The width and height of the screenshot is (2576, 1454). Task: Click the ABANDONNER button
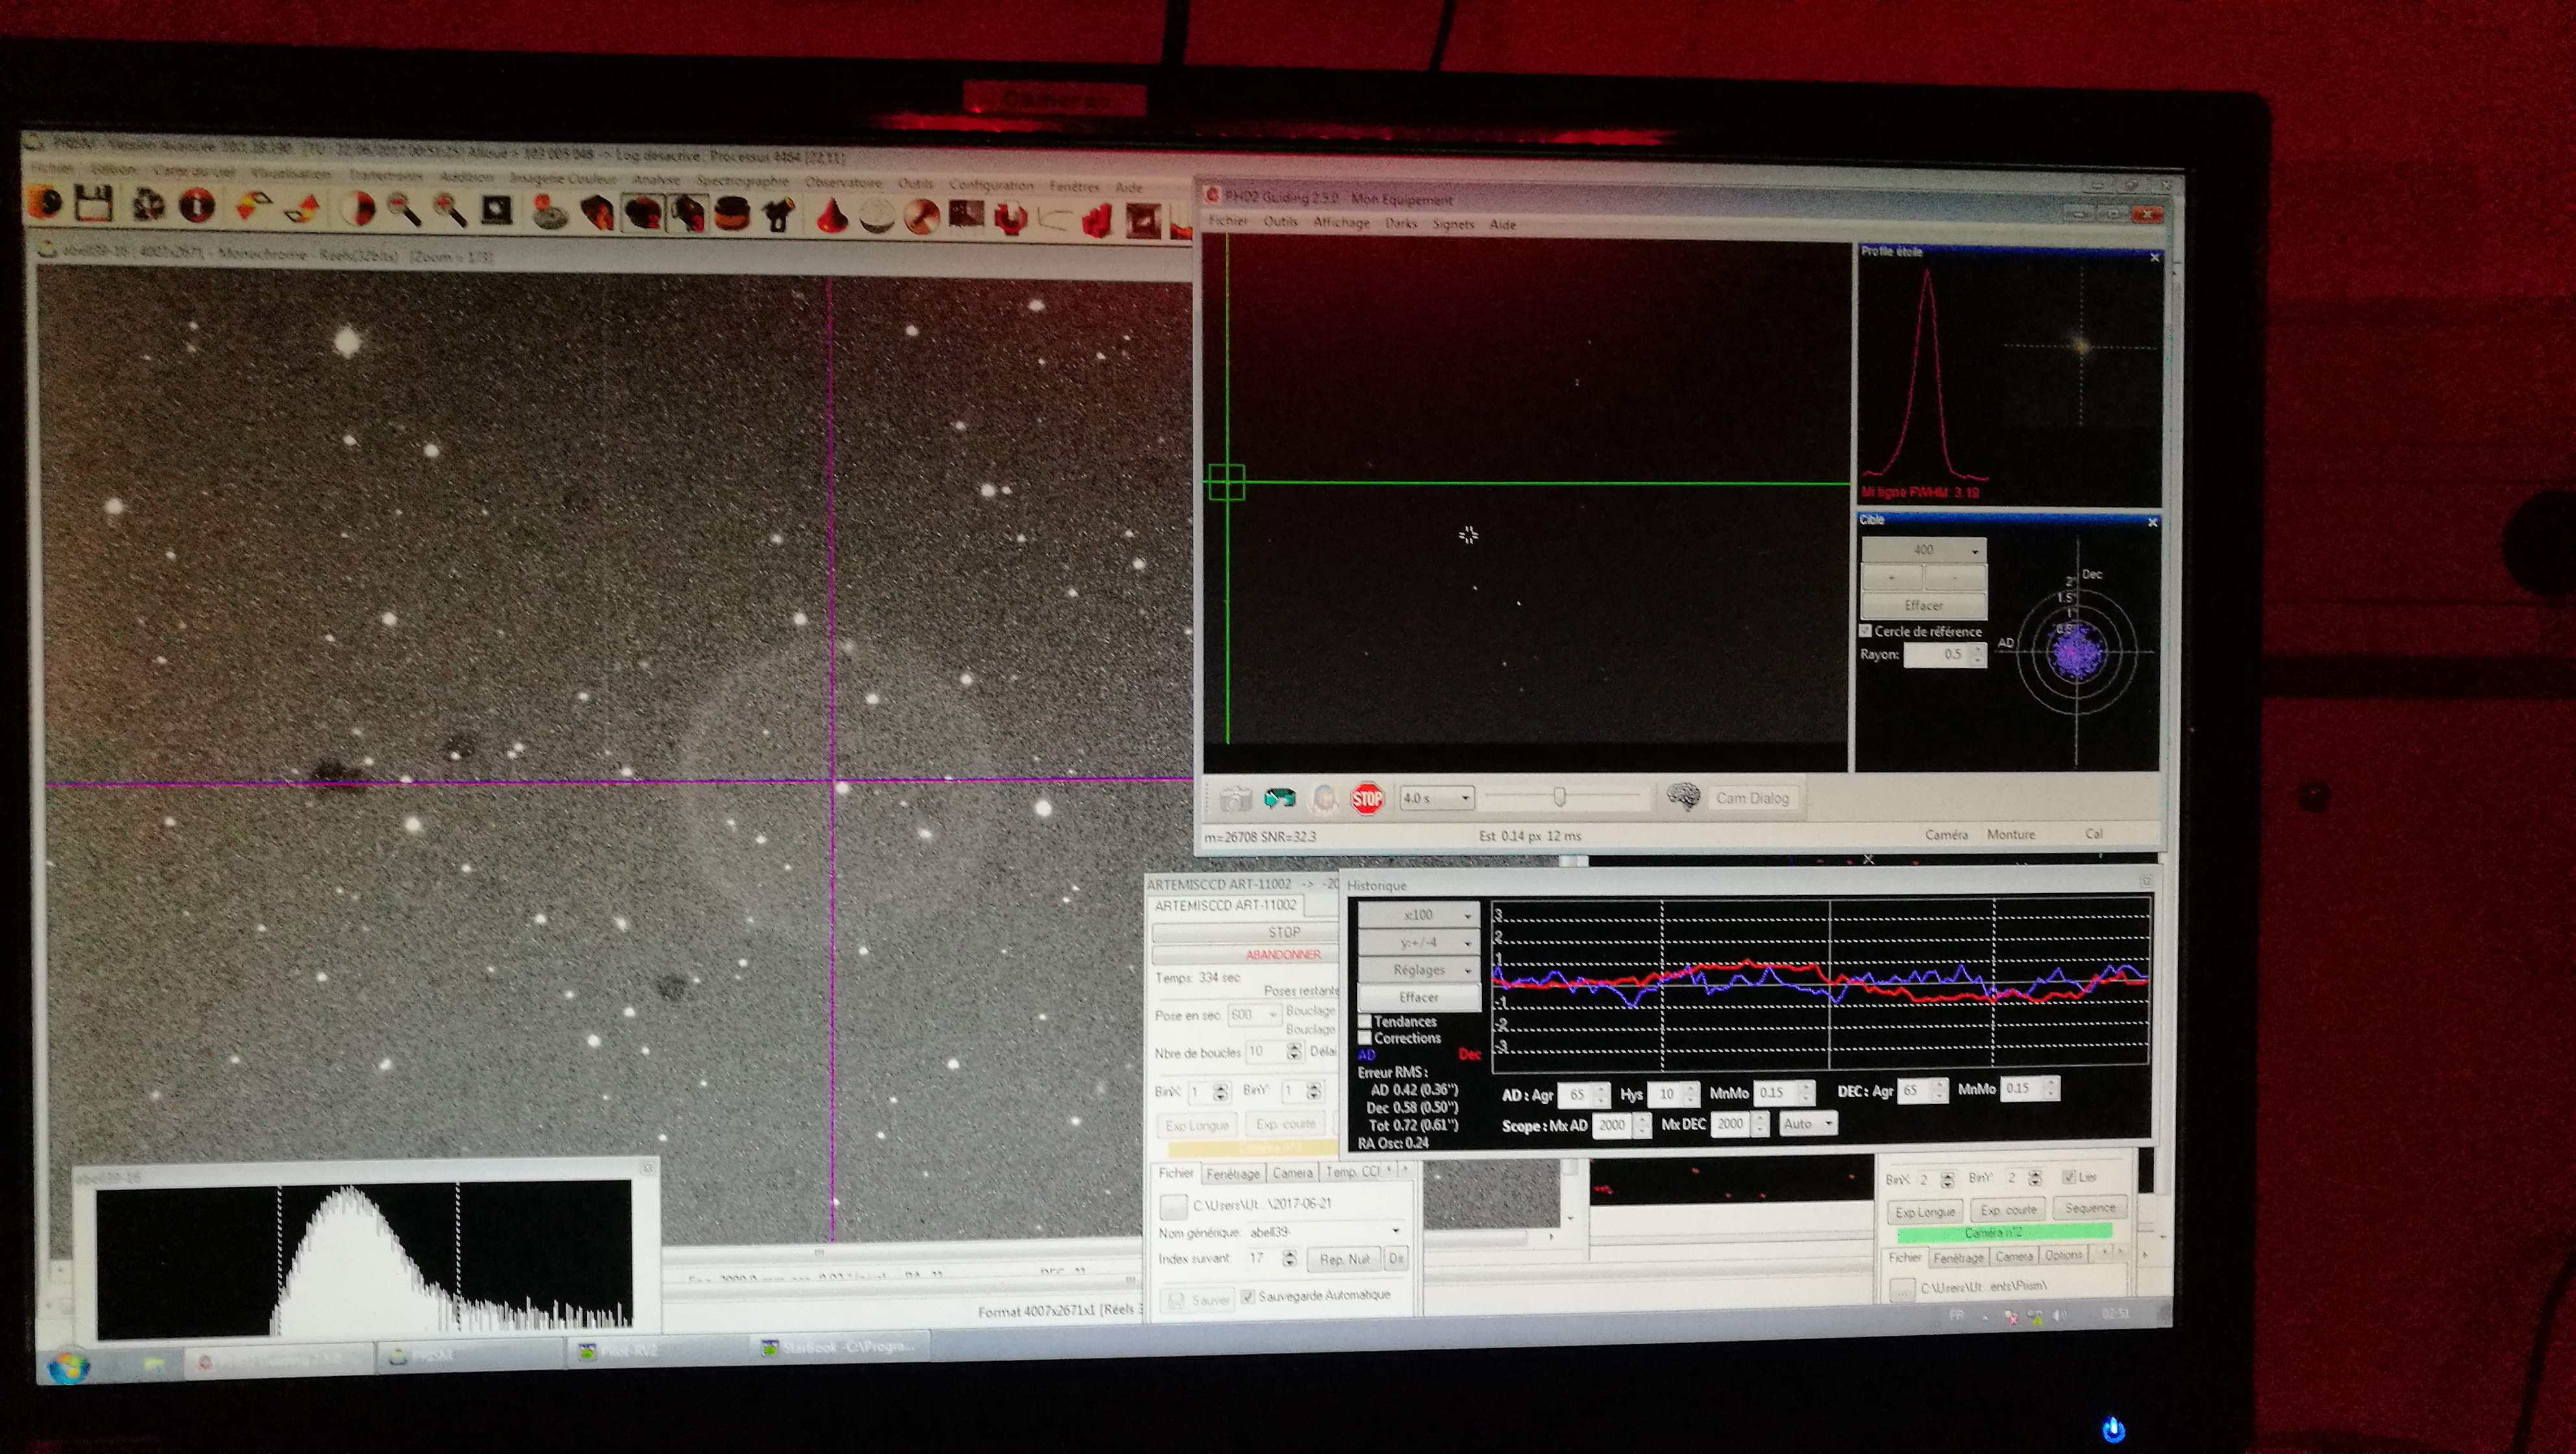click(x=1283, y=954)
